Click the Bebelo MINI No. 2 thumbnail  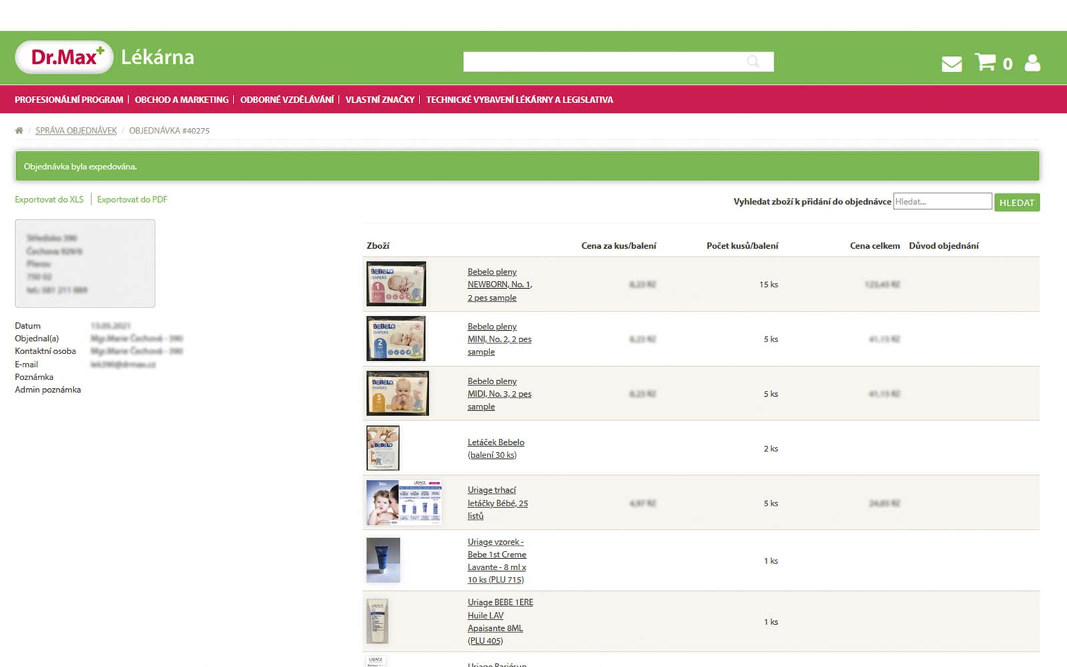396,338
